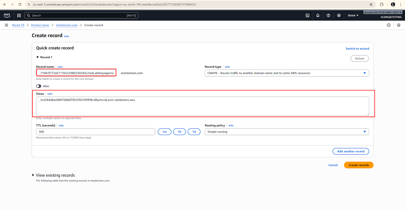This screenshot has height=210, width=405.
Task: Set TTL with the 1h button
Action: pos(179,132)
